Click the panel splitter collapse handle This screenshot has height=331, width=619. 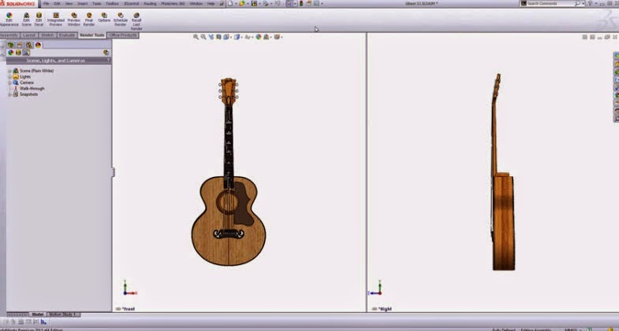(114, 172)
